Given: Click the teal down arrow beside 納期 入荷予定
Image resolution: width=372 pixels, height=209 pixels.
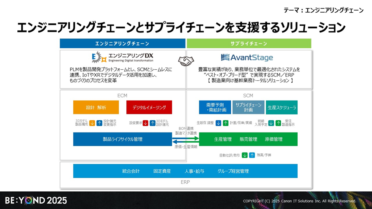Looking at the screenshot, I should (x=271, y=123).
